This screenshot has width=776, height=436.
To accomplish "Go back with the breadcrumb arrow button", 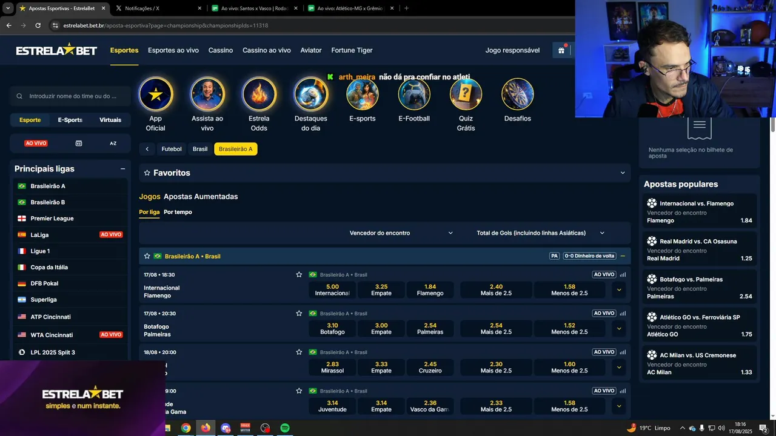I will [147, 149].
